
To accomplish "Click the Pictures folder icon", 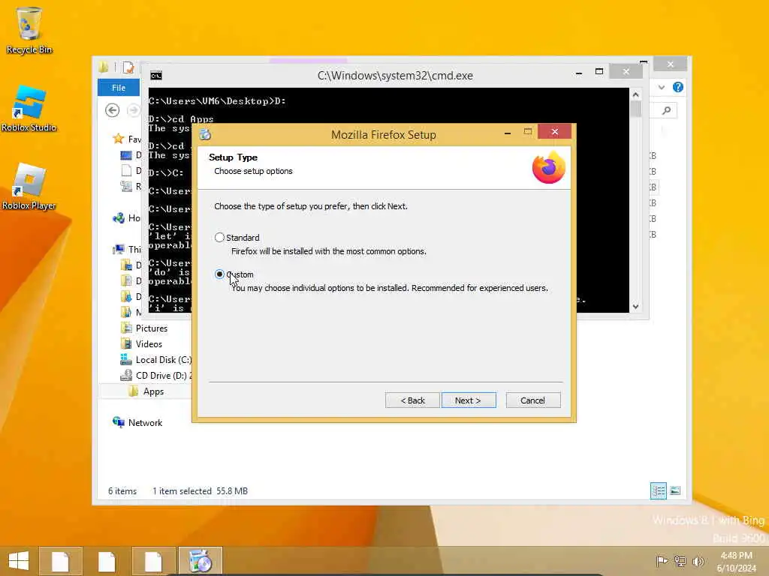I will [126, 328].
